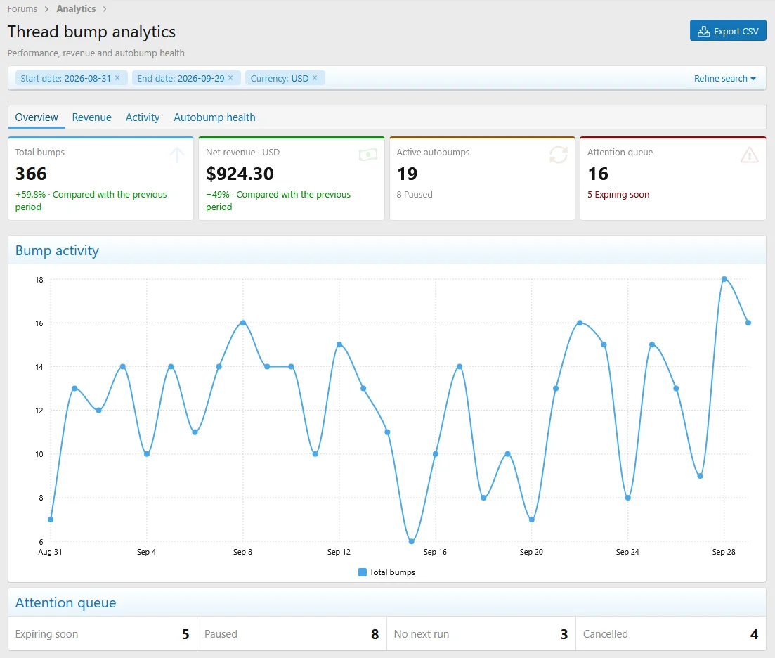Click the Sep 4 x-axis label
This screenshot has width=775, height=658.
[146, 552]
